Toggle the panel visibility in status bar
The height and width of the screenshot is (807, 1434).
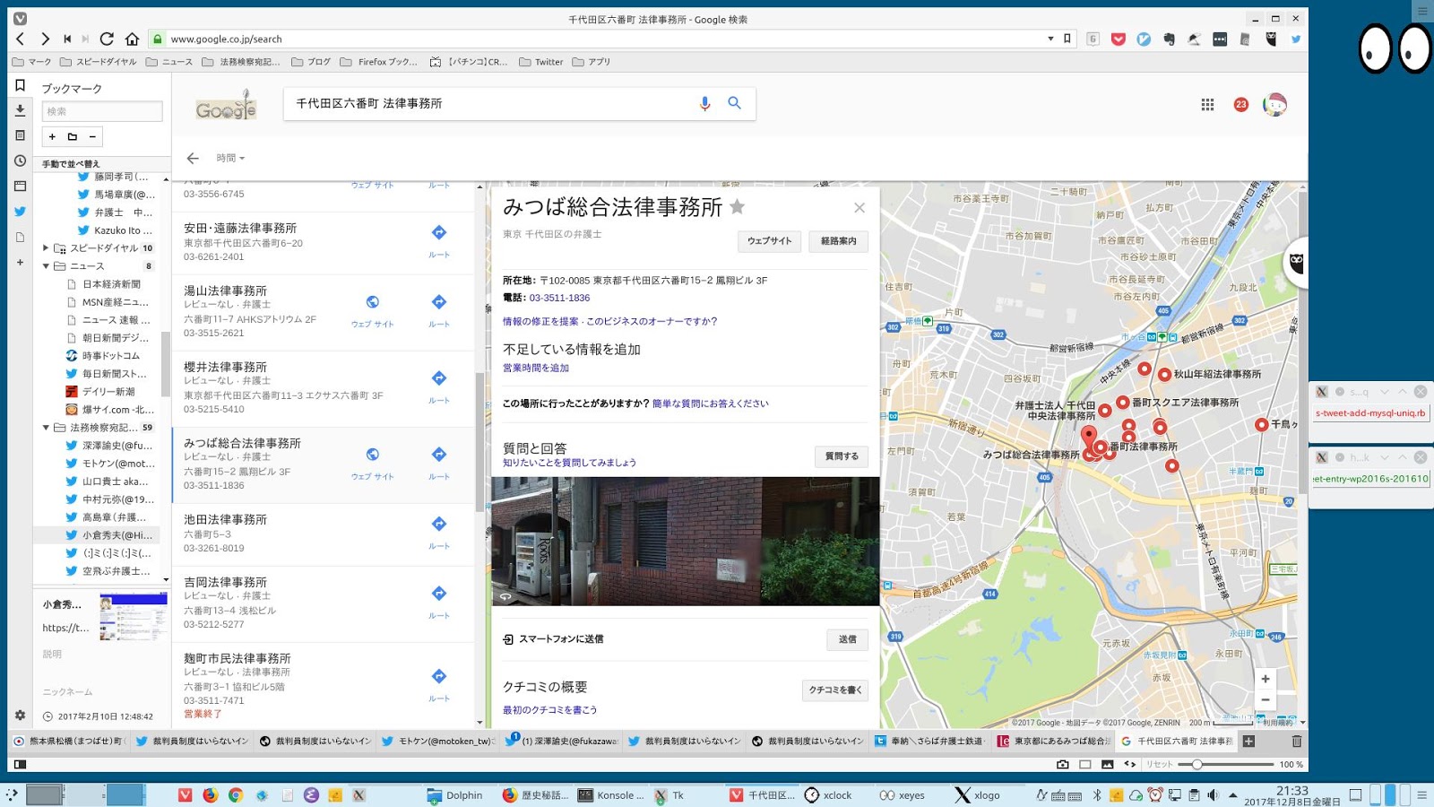(20, 764)
